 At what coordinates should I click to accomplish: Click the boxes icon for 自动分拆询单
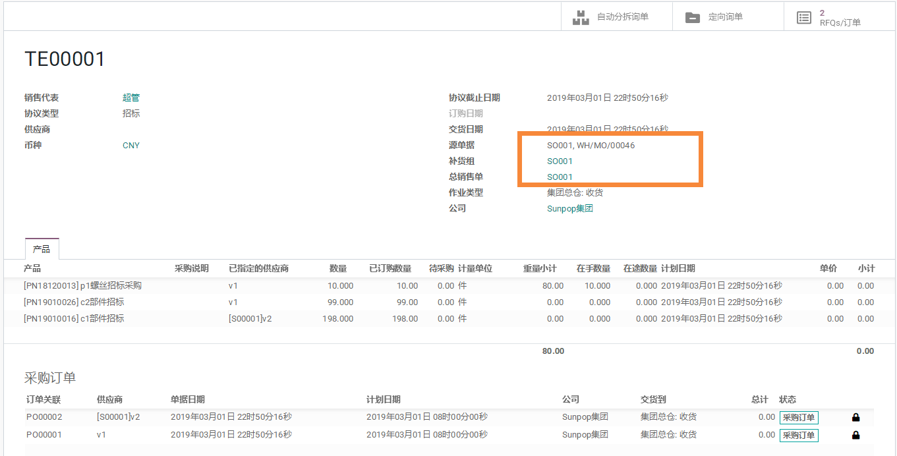pos(581,18)
